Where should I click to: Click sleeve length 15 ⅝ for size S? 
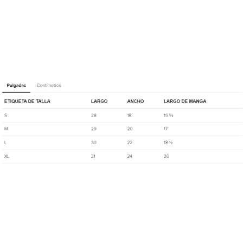(168, 115)
